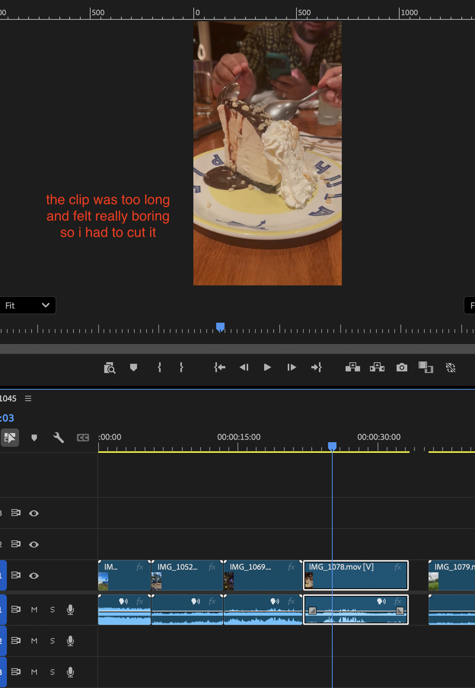The height and width of the screenshot is (688, 475).
Task: Go to In point
Action: (220, 367)
